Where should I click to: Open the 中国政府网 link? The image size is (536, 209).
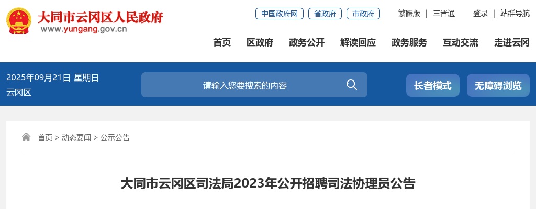coord(280,14)
